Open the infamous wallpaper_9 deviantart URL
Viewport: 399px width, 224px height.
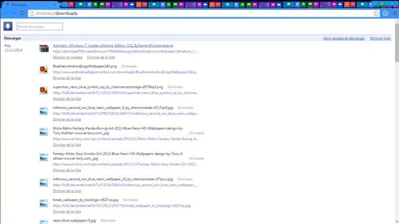point(125,113)
